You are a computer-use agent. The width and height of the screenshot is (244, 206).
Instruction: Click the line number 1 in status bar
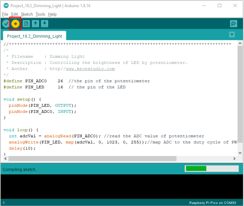(x=4, y=203)
